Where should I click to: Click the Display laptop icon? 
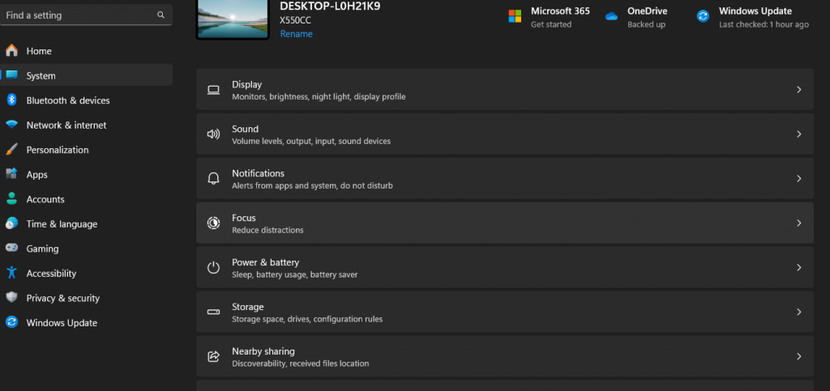[213, 90]
